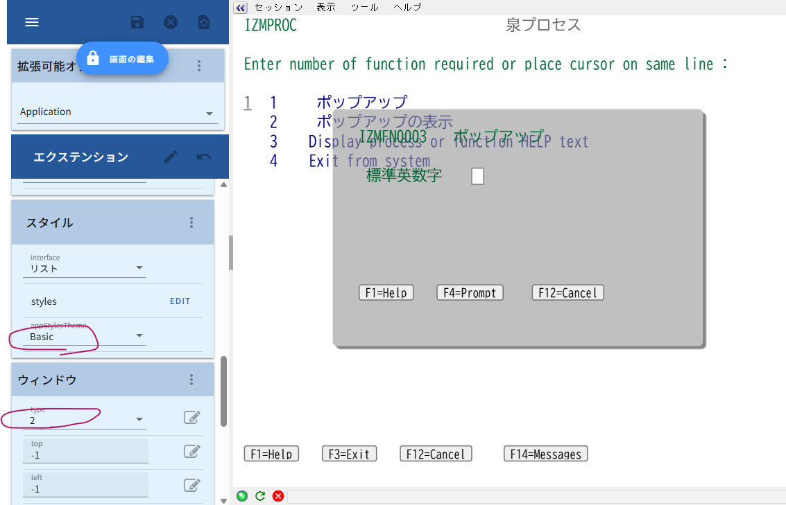Click the EDIT link next to styles
Screen dimensions: 786x505
coord(180,301)
